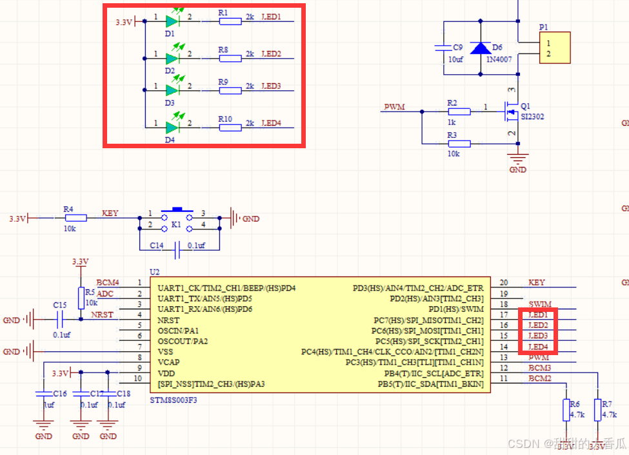This screenshot has width=629, height=455.
Task: Click the LED4 net label next to R10
Action: click(271, 123)
